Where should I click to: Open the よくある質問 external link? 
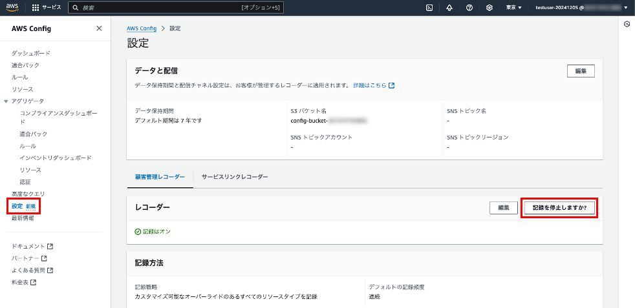point(32,271)
